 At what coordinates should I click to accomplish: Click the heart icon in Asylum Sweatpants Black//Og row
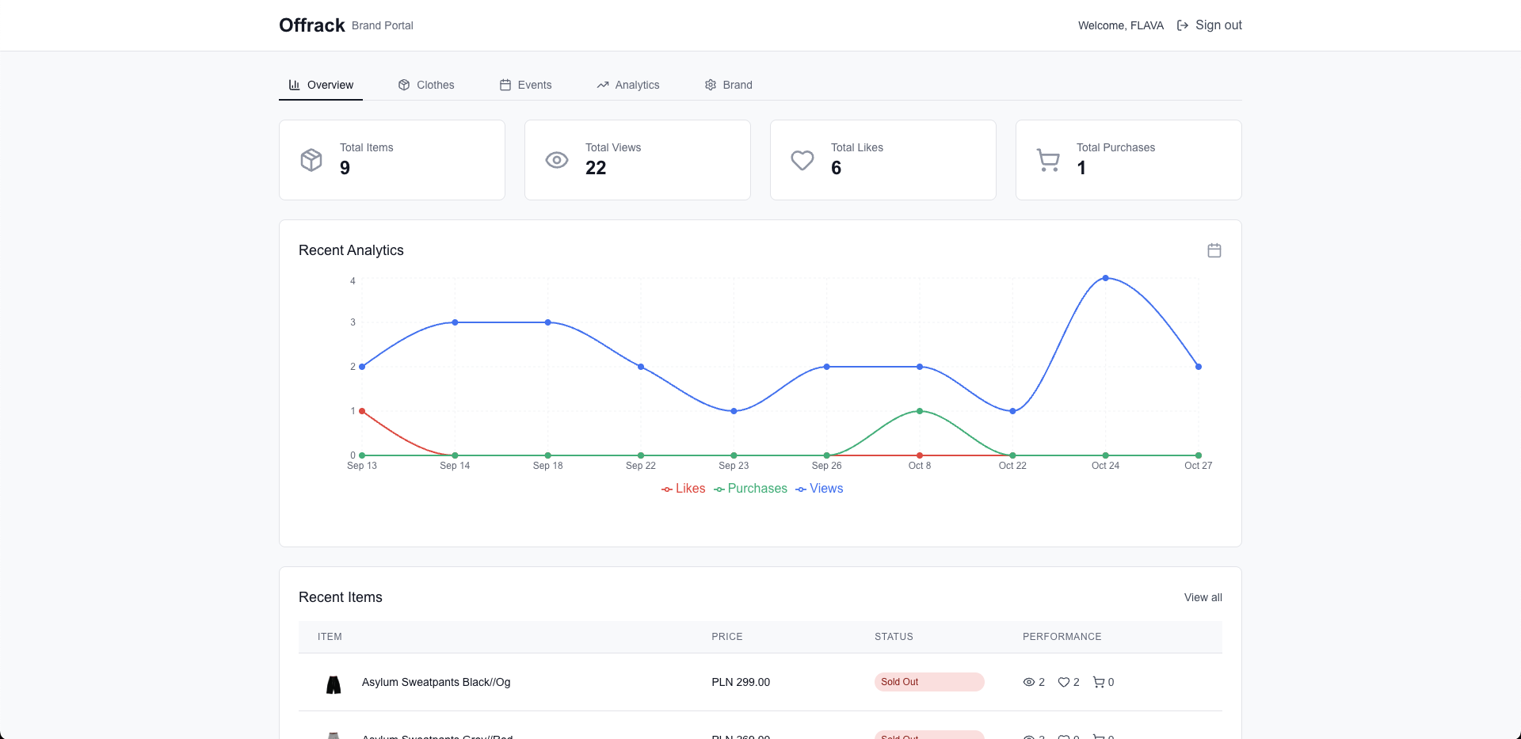[x=1063, y=682]
